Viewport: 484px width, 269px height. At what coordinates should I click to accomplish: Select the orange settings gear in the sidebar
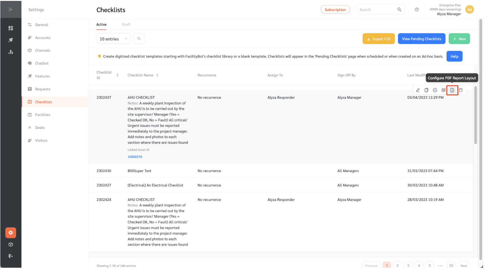click(11, 233)
